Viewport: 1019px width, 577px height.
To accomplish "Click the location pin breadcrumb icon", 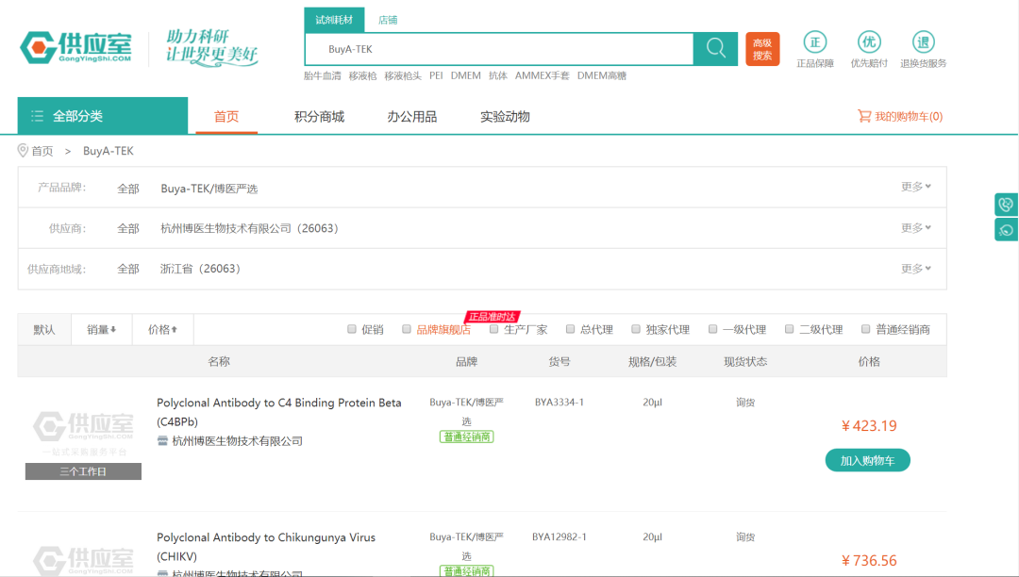I will (23, 151).
